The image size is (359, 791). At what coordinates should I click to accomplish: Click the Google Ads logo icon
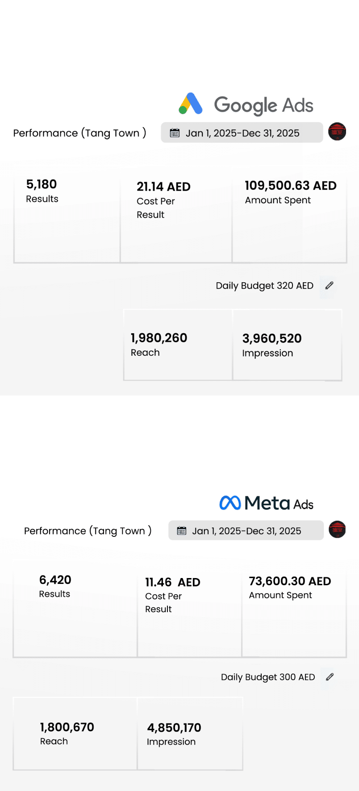(x=191, y=104)
